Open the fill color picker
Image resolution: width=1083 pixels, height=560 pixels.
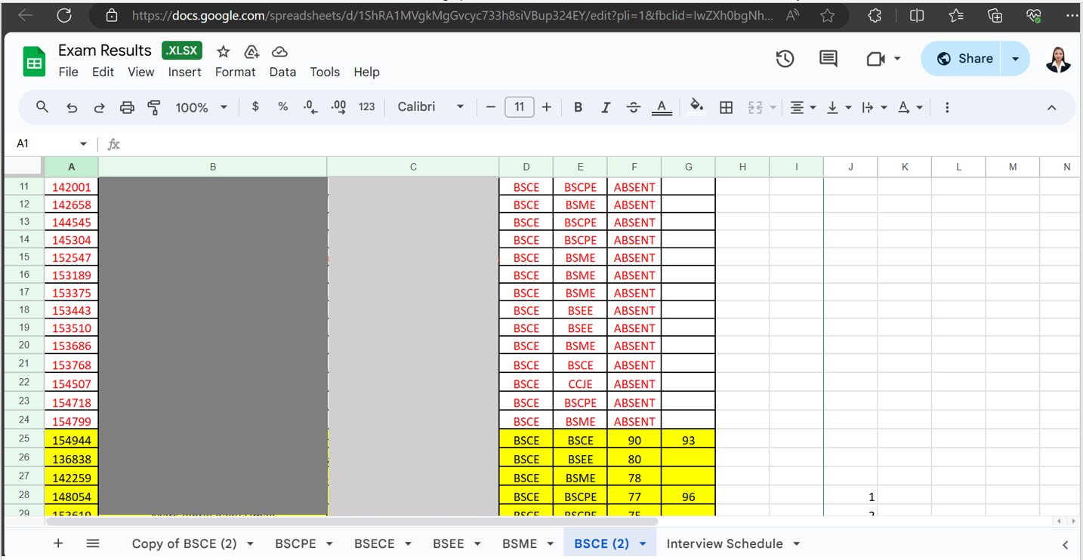point(696,107)
